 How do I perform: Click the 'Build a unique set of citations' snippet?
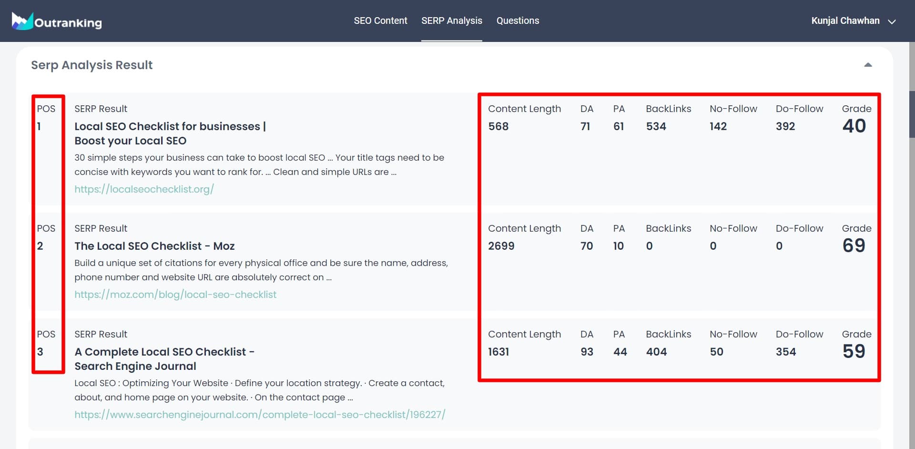point(261,270)
